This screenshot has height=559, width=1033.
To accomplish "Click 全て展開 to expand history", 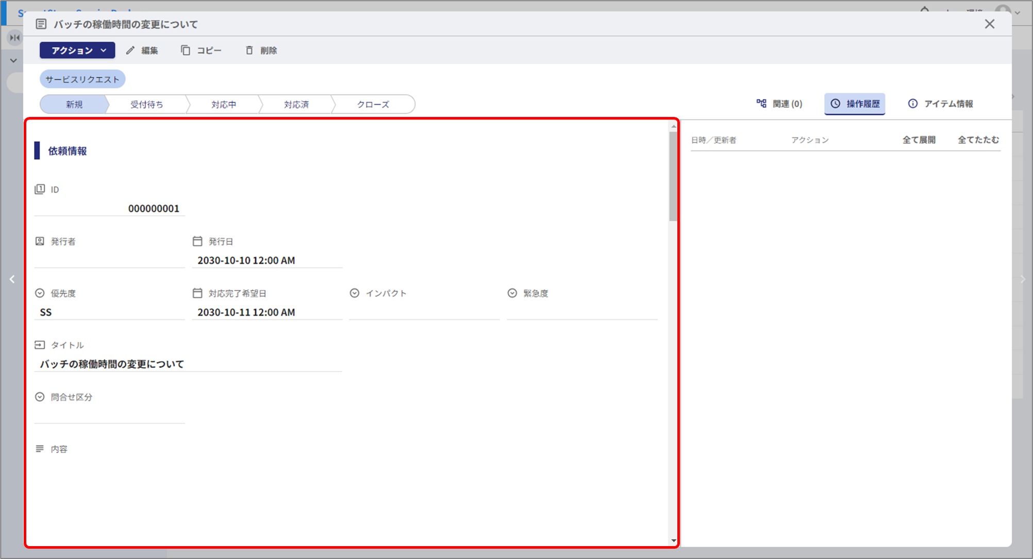I will pos(919,140).
